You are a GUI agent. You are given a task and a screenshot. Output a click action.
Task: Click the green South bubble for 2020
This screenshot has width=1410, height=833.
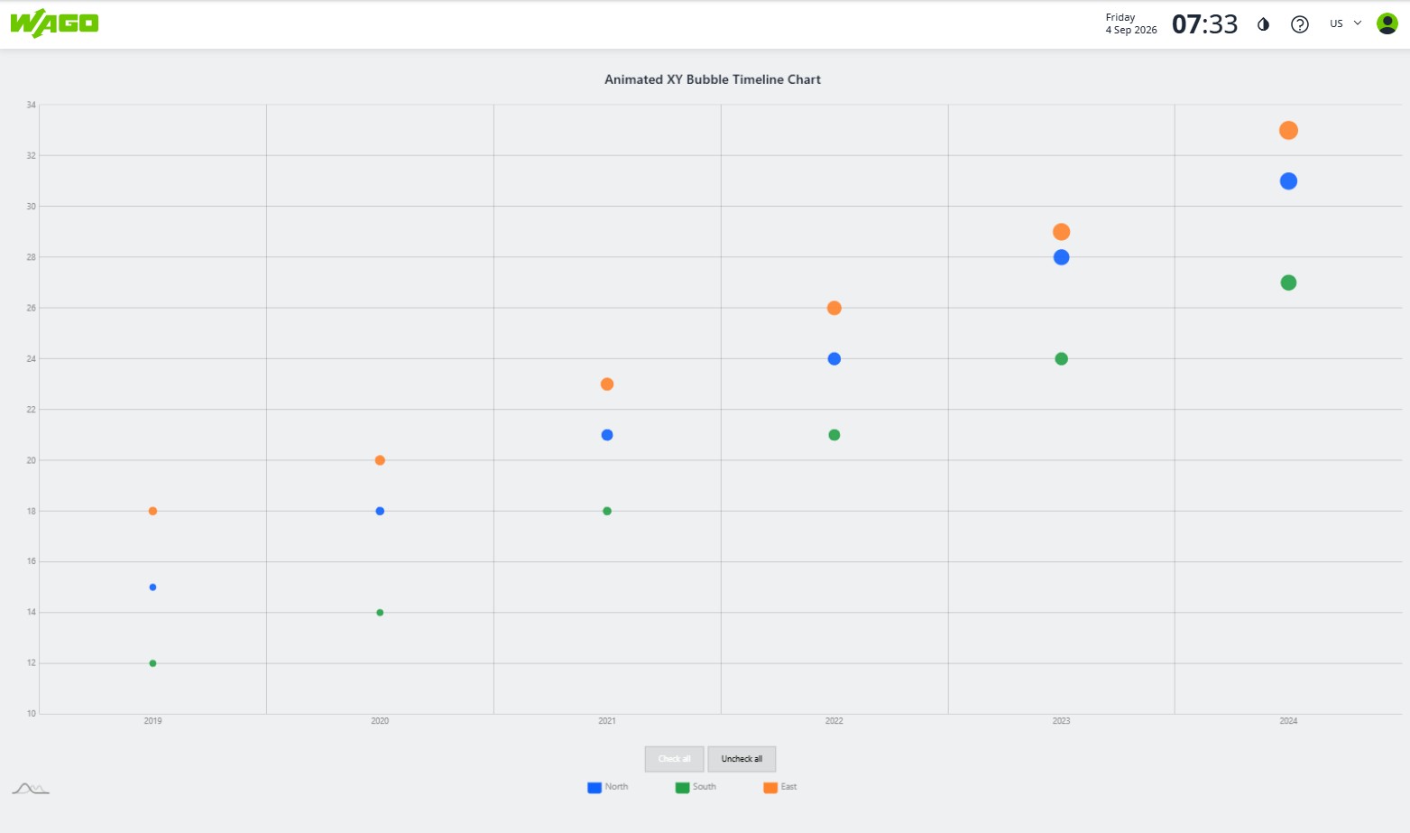(x=380, y=613)
